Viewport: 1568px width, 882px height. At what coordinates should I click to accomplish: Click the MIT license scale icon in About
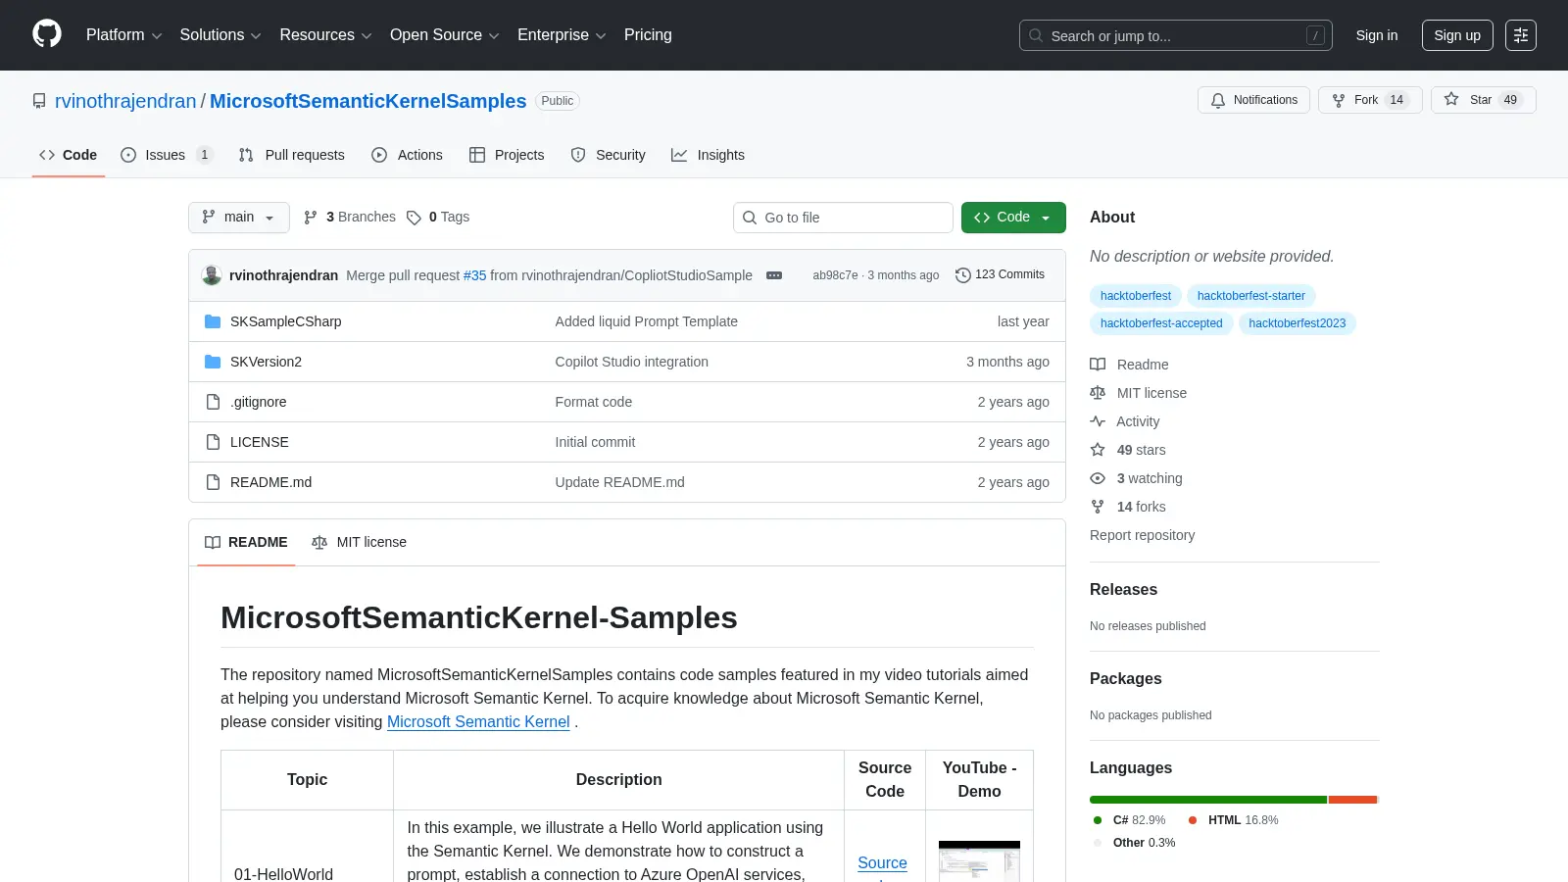pos(1098,393)
